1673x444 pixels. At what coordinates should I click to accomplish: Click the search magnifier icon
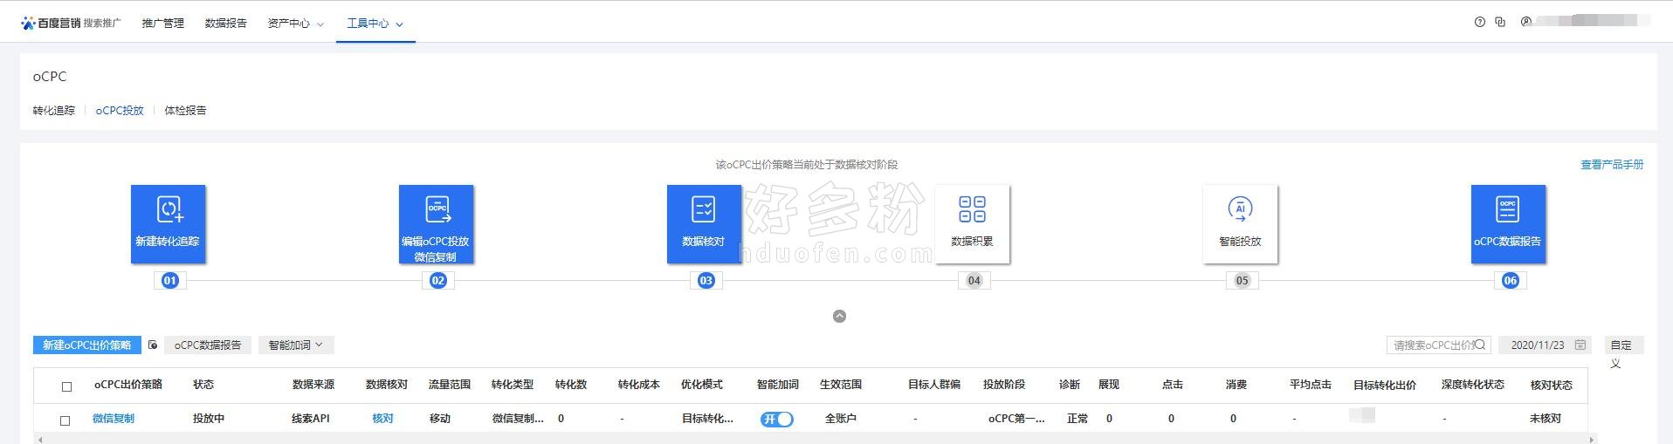(x=1479, y=345)
